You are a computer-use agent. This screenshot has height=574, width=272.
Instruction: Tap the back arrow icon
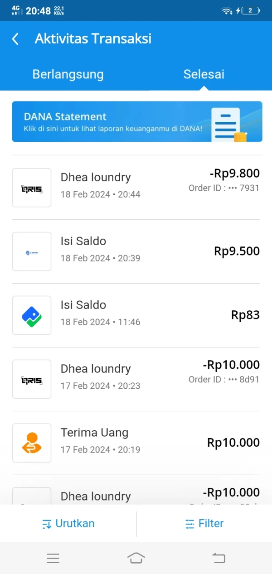[15, 39]
